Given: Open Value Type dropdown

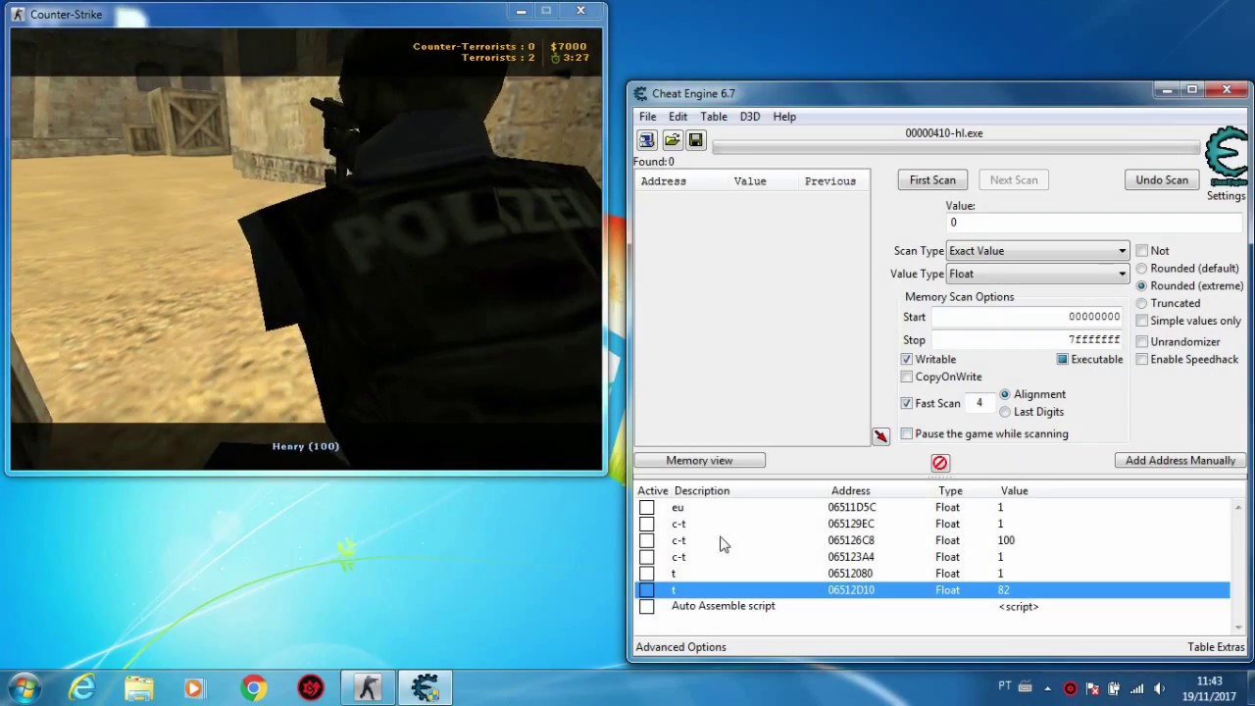Looking at the screenshot, I should click(1037, 275).
